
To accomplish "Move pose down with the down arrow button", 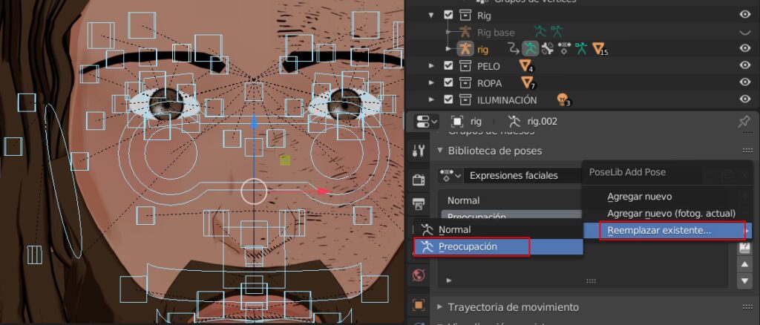I will [x=744, y=280].
